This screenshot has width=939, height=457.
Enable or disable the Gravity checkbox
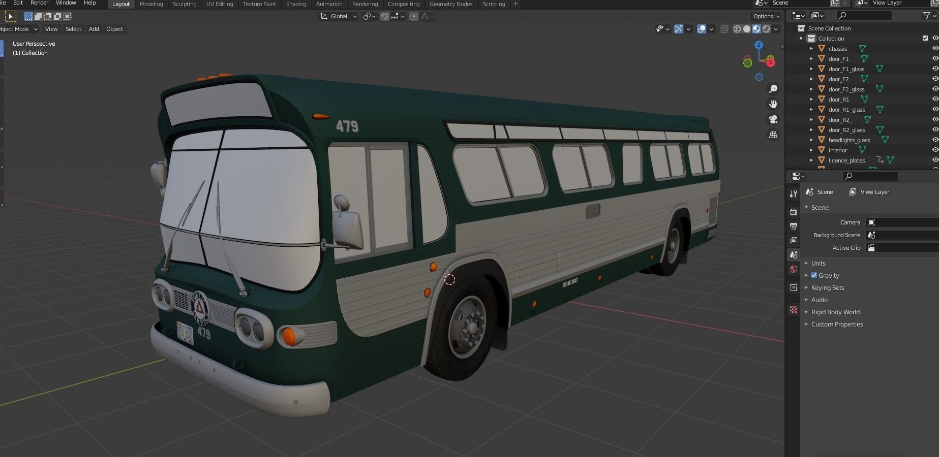coord(814,275)
